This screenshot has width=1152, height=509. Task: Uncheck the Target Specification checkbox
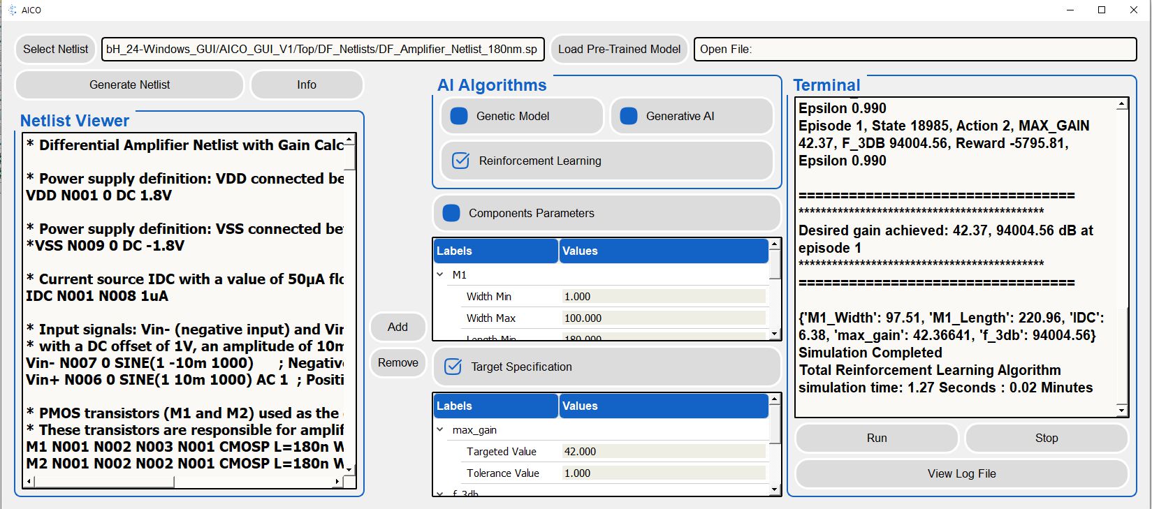[453, 367]
